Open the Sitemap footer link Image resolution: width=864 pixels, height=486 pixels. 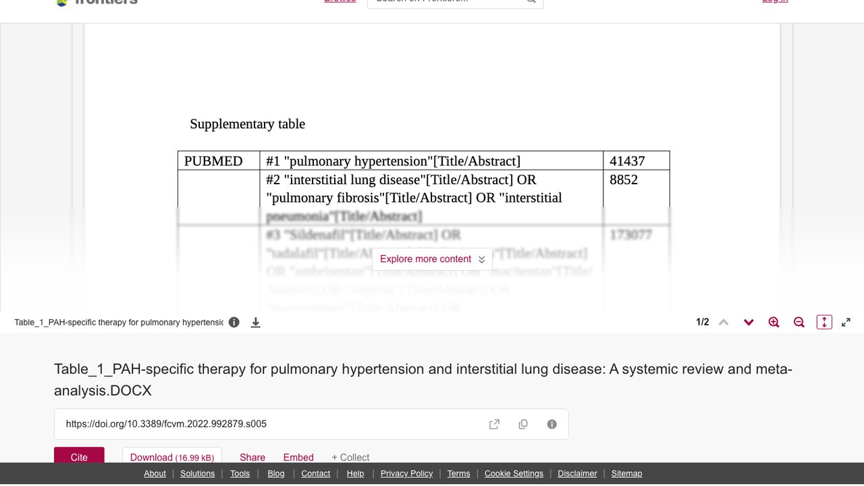[x=626, y=474]
